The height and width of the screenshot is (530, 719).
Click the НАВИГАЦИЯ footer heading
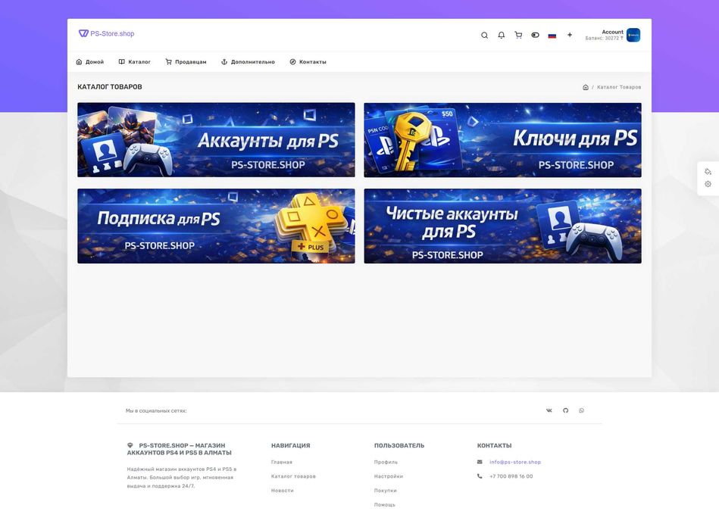pyautogui.click(x=290, y=445)
